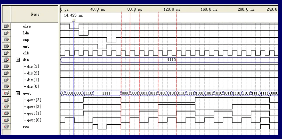Click the 160.0 ns mark on time ruler
This screenshot has width=282, height=139.
click(209, 9)
